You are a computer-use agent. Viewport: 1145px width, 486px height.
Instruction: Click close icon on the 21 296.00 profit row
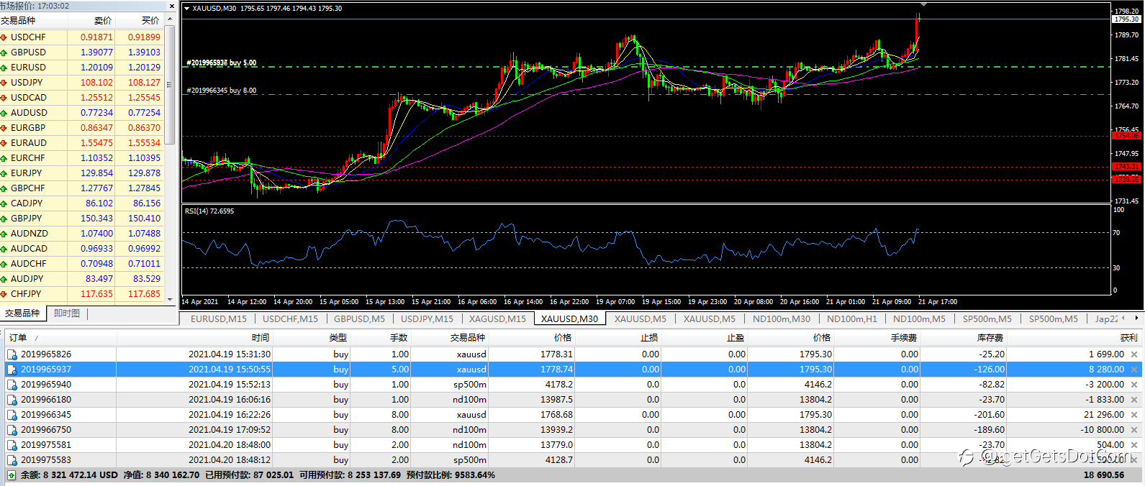point(1134,415)
